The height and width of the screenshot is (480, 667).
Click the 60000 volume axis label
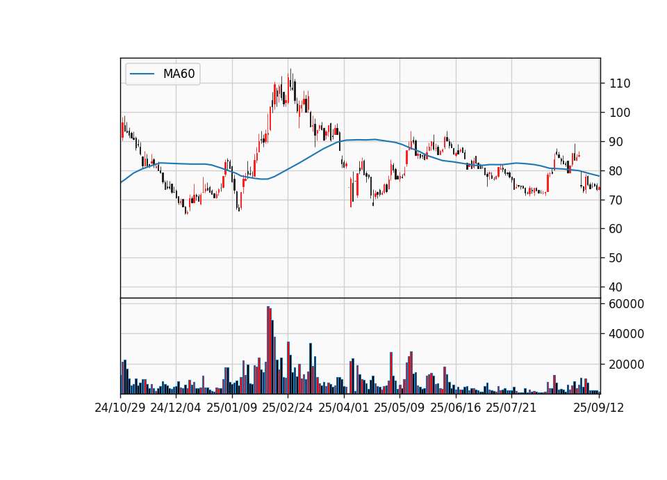tap(627, 304)
